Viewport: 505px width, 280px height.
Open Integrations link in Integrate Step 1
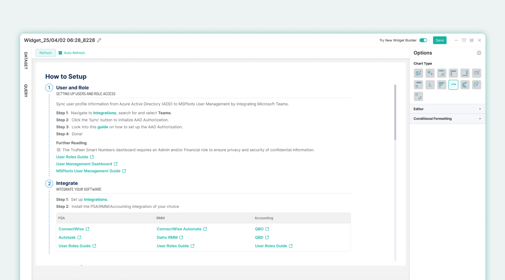tap(95, 199)
